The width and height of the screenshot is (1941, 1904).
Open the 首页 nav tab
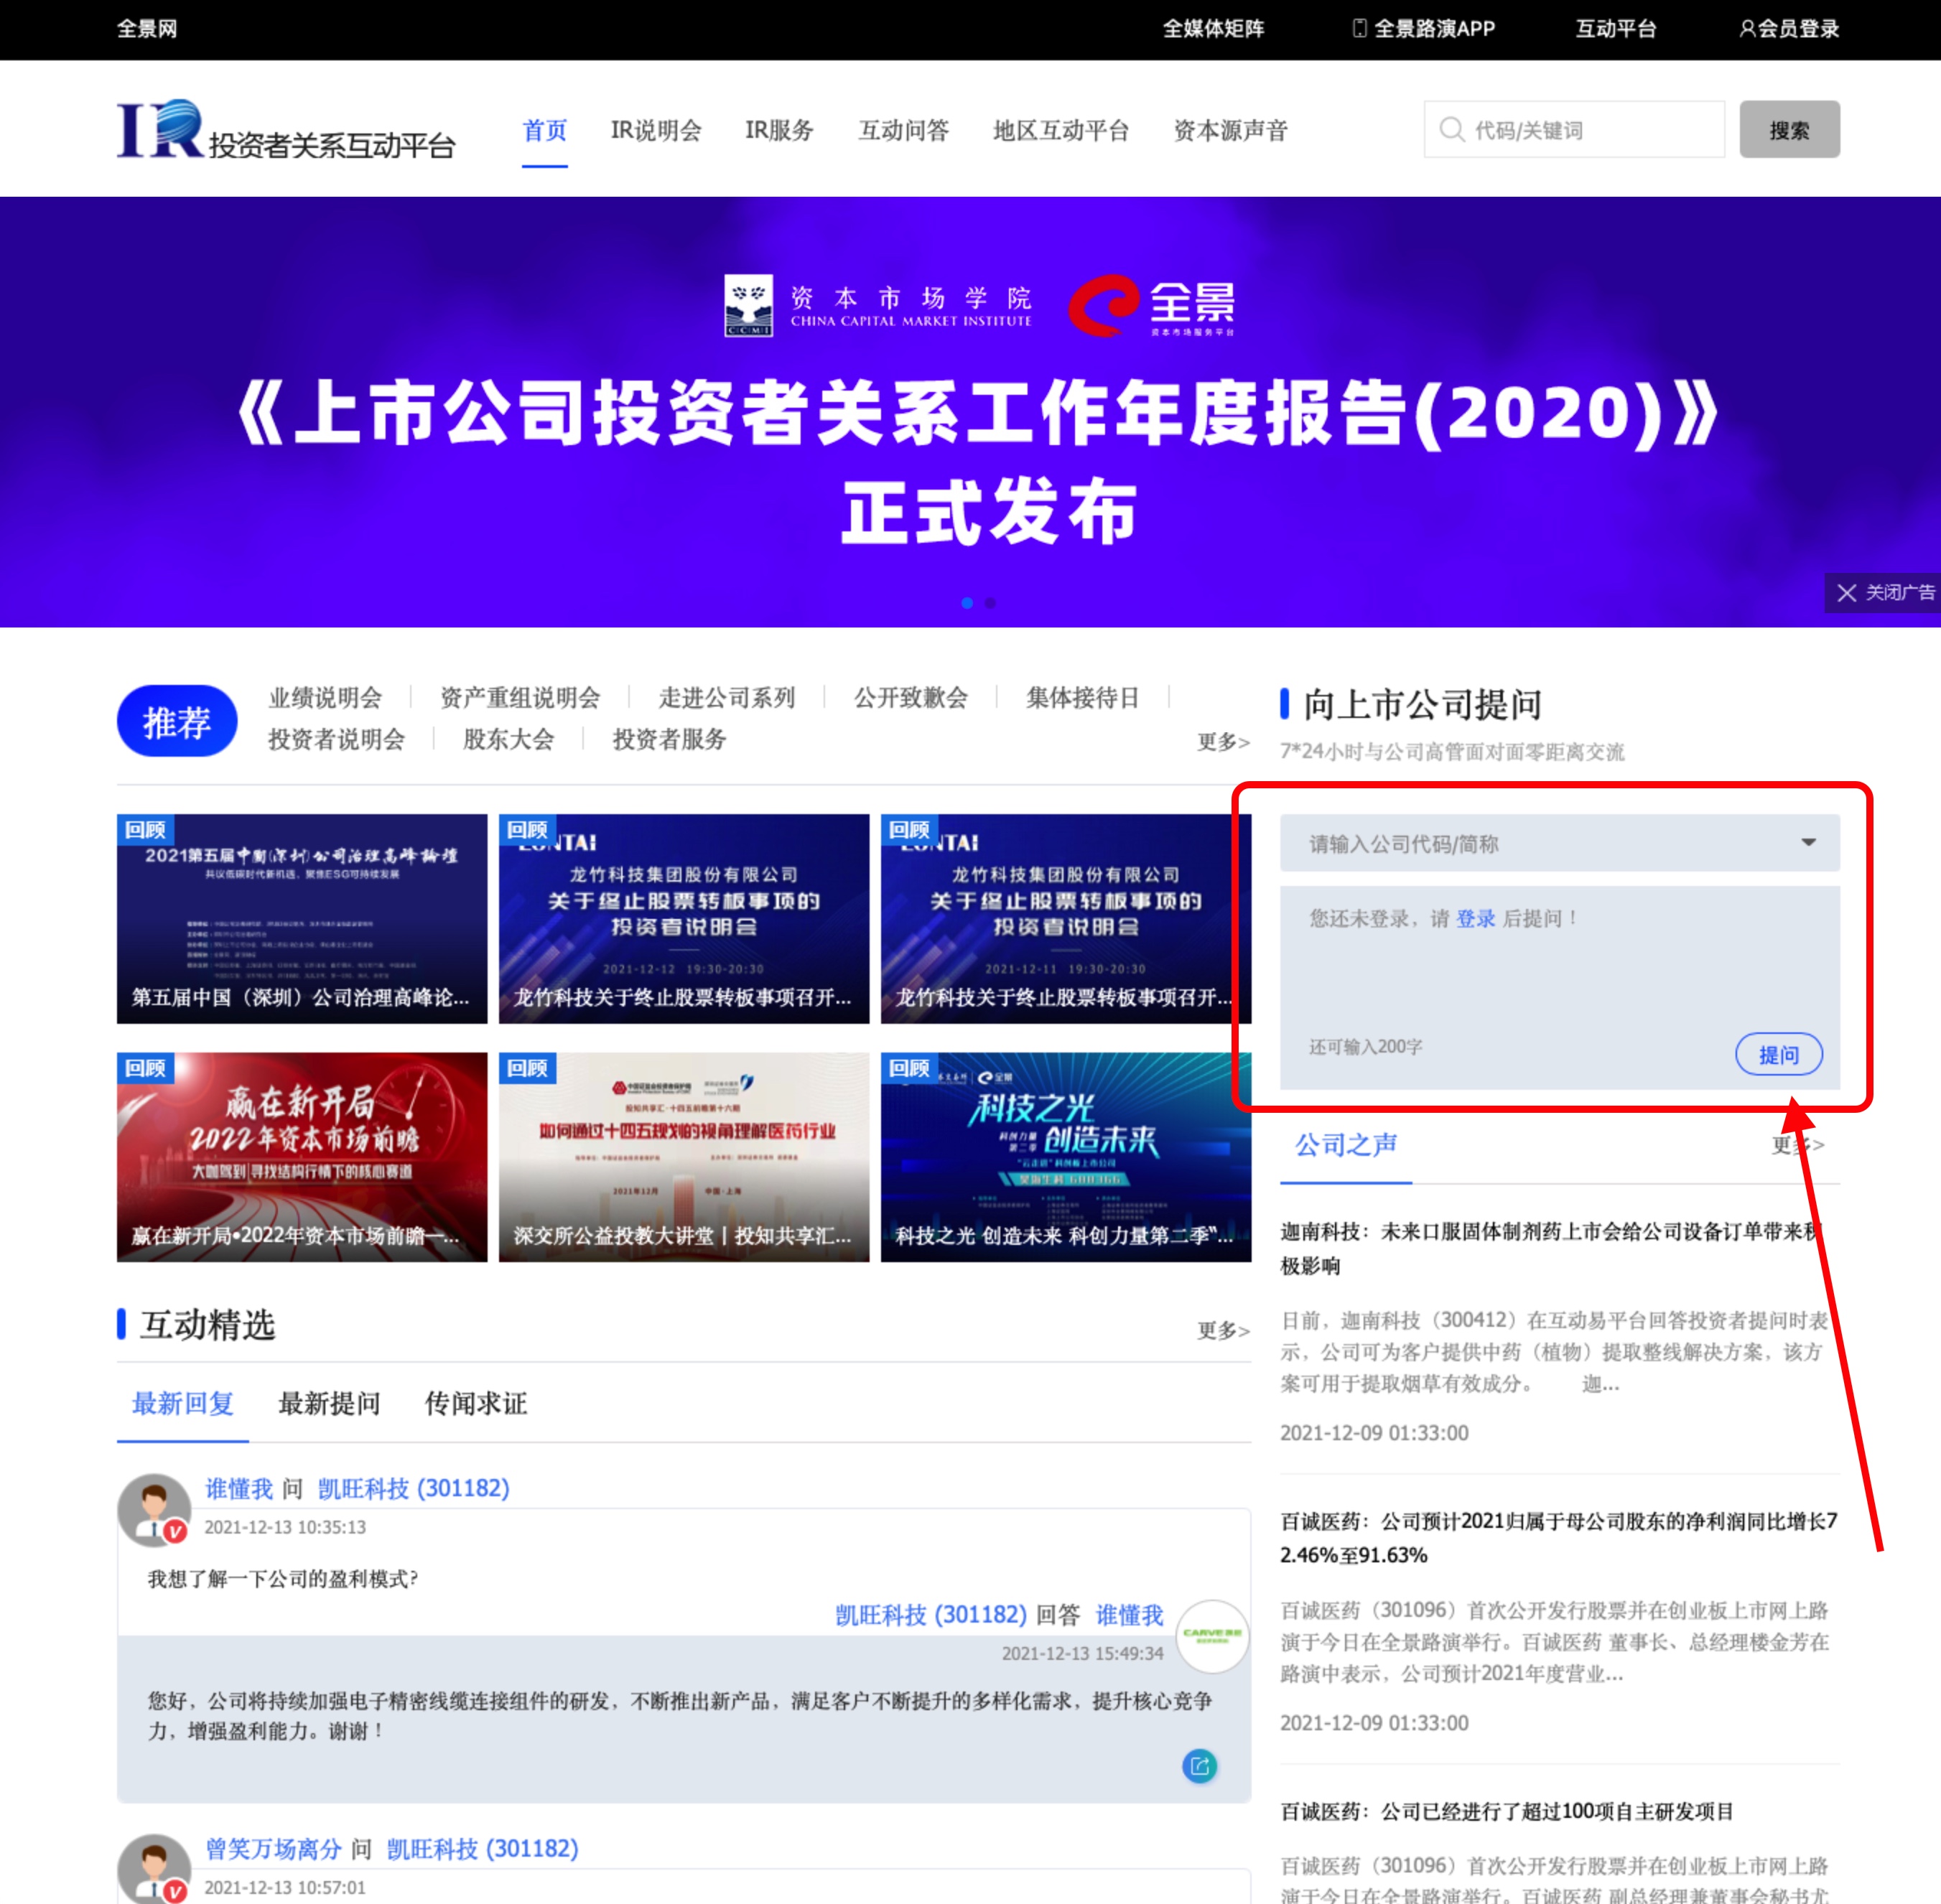545,130
